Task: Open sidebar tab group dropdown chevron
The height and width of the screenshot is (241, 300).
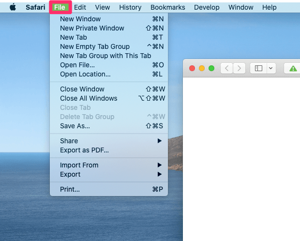Action: pos(271,68)
